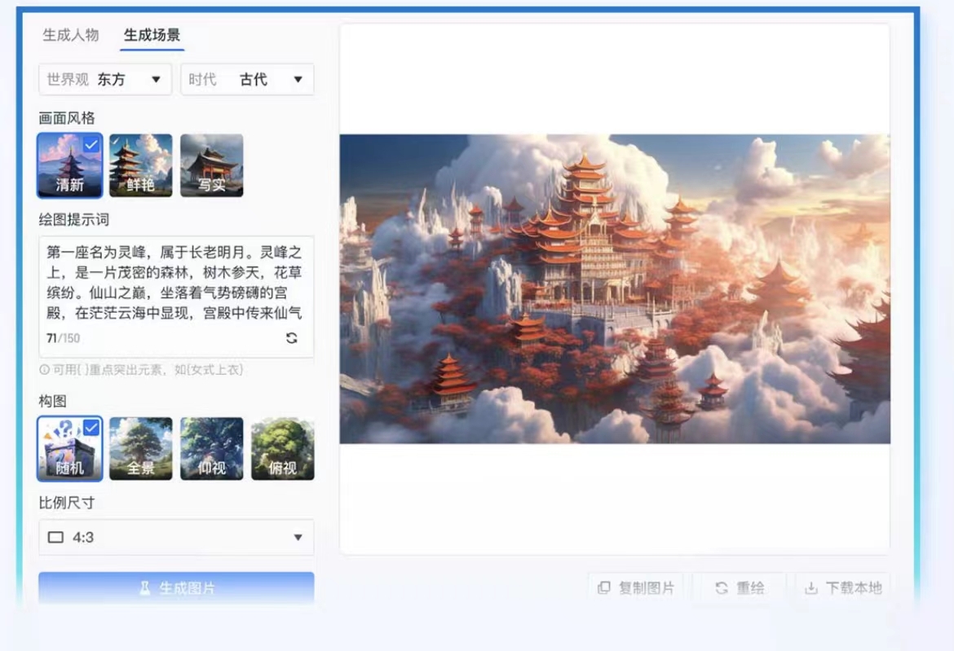Viewport: 954px width, 651px height.
Task: Select the 随机 composition option
Action: click(x=70, y=449)
